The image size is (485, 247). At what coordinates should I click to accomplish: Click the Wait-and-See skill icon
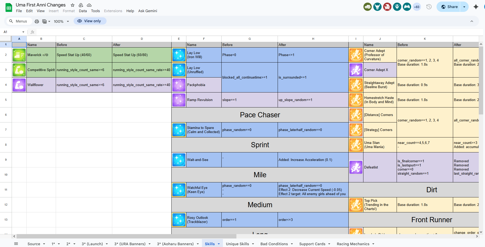coord(179,160)
